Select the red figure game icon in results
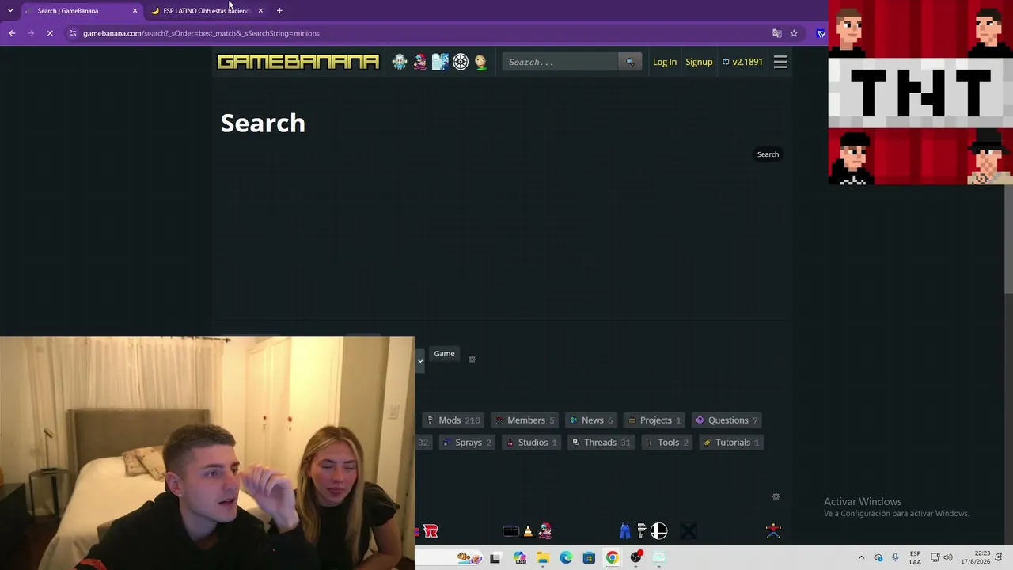1013x570 pixels. click(x=773, y=531)
